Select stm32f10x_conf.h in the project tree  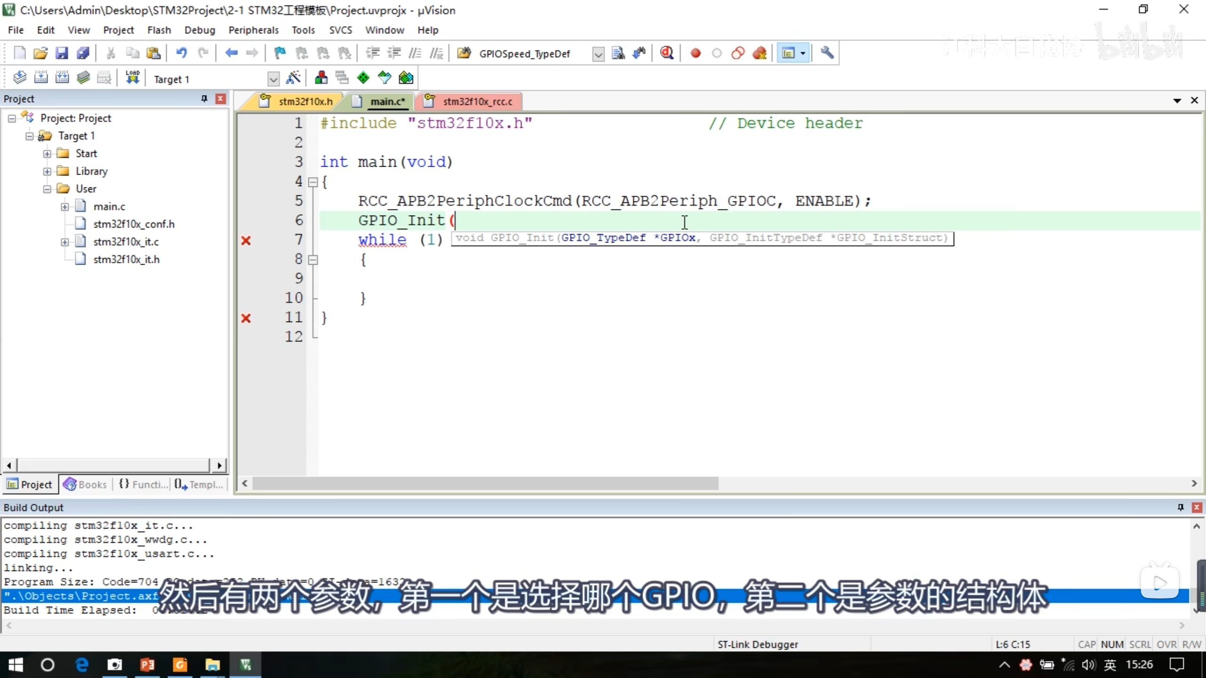coord(134,224)
